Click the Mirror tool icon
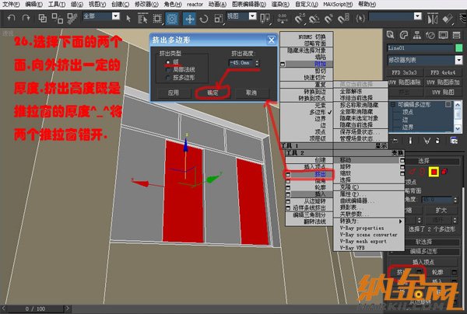Viewport: 467px width, 314px height. click(433, 19)
